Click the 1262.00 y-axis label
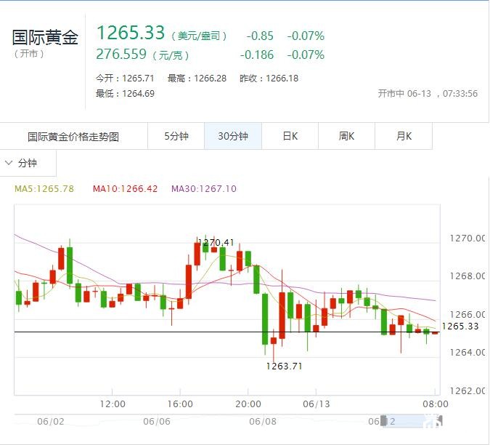This screenshot has width=490, height=445. point(467,391)
